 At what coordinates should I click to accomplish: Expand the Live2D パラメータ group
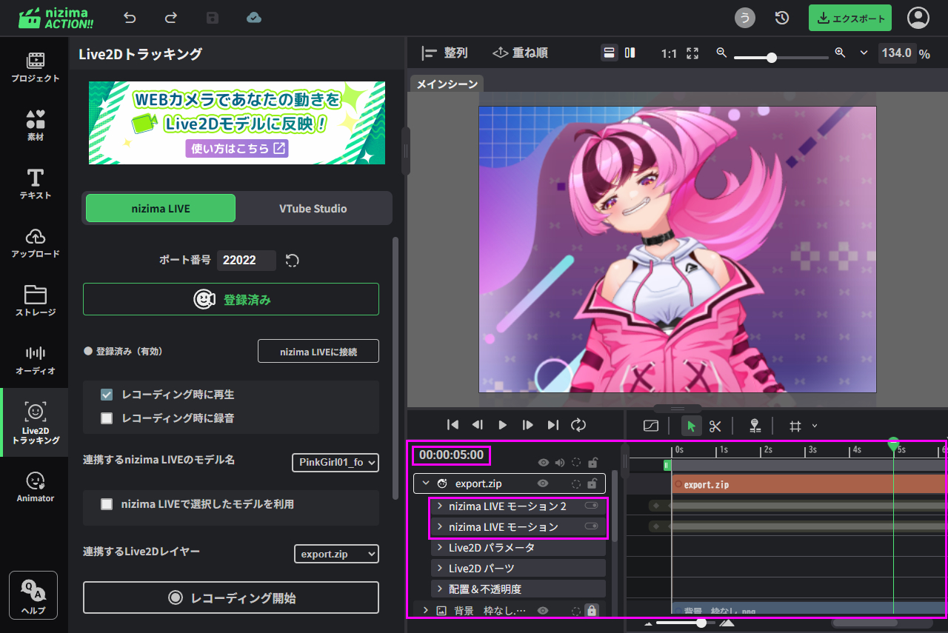(440, 548)
